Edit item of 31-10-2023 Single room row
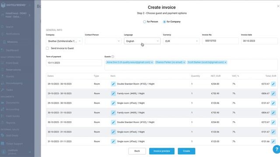The image size is (280, 157). click(113, 141)
